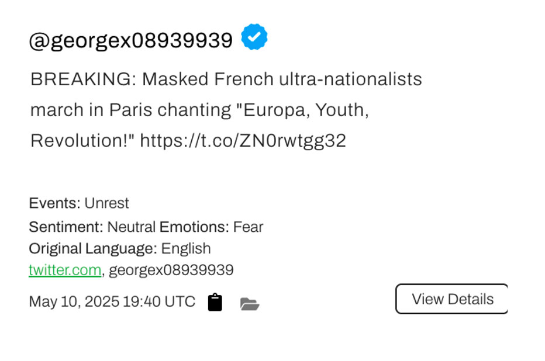The height and width of the screenshot is (361, 545).
Task: Click the "Events:" field label
Action: pyautogui.click(x=54, y=203)
